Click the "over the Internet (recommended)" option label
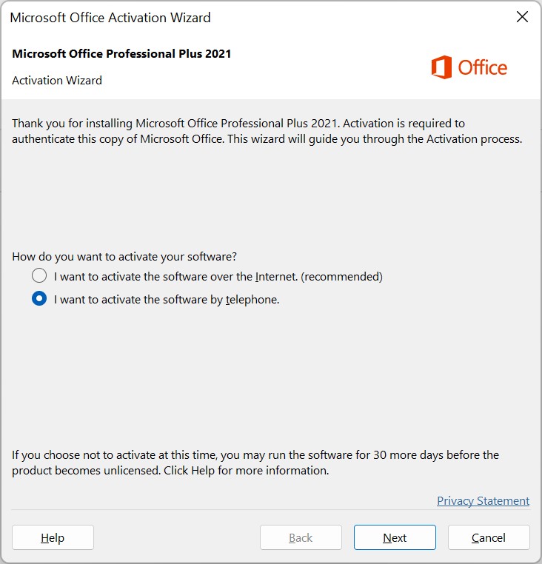 coord(218,277)
